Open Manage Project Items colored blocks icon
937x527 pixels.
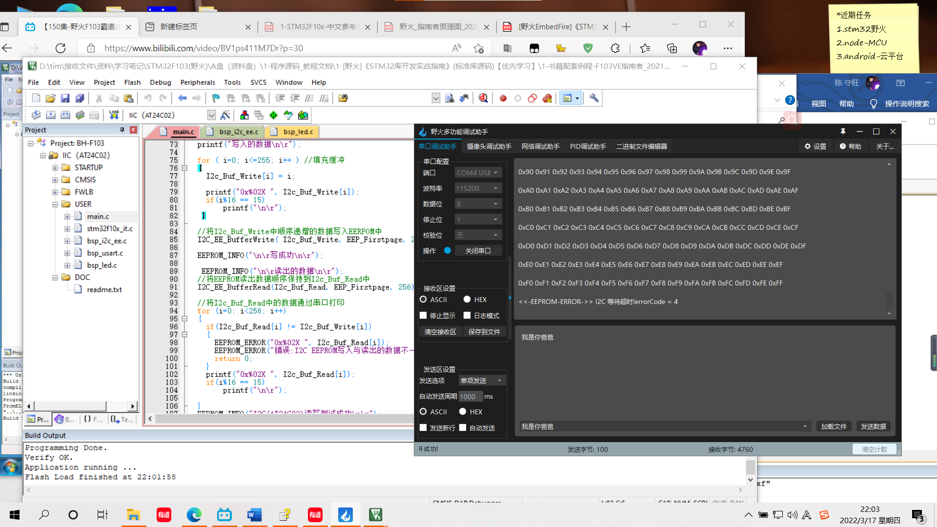pyautogui.click(x=244, y=115)
